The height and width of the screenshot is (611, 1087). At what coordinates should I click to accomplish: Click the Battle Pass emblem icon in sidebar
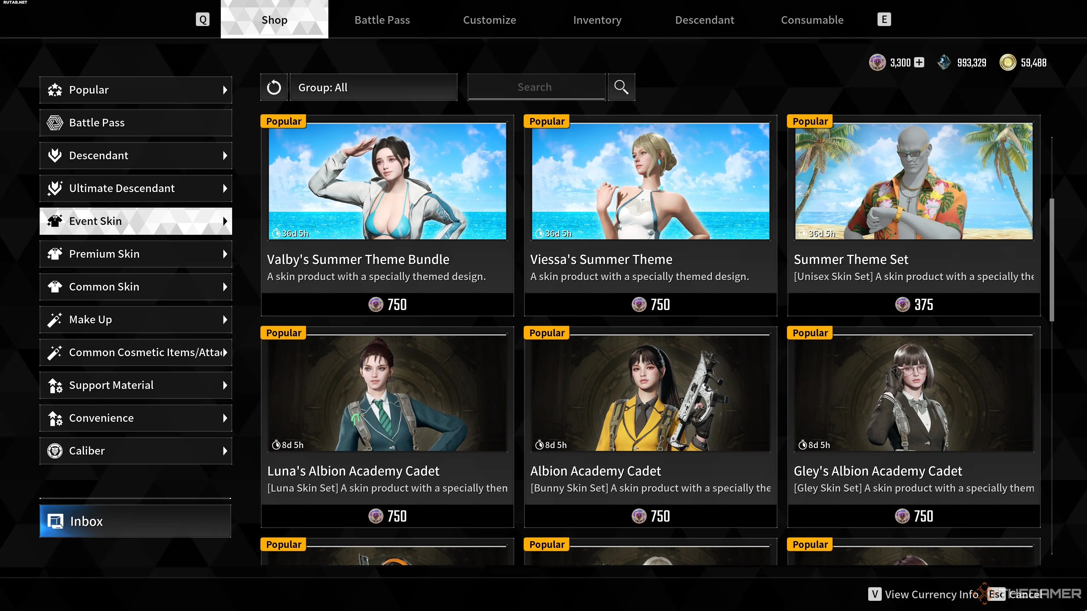[x=55, y=123]
